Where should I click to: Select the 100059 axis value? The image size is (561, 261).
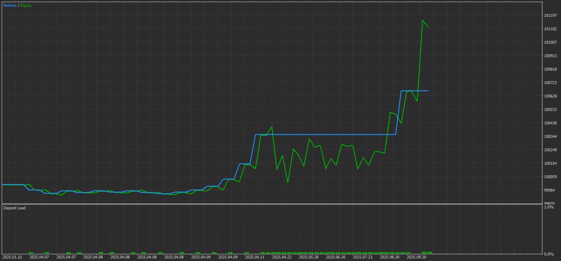tap(550, 177)
